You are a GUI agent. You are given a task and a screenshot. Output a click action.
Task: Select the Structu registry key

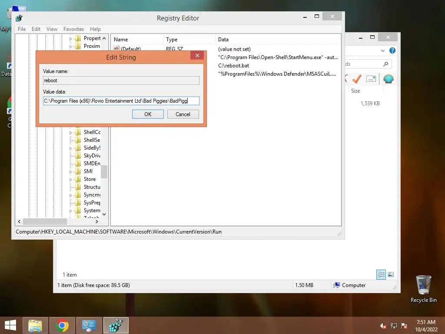[x=92, y=187]
